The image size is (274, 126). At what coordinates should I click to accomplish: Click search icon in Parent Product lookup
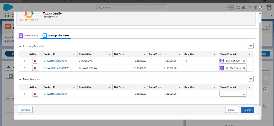click(244, 94)
